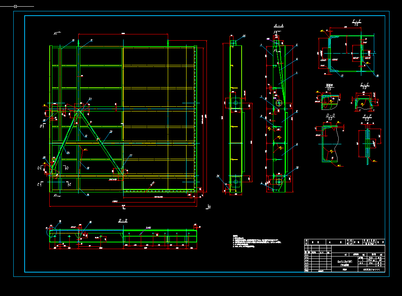Select the E section marker on the left edge

[39, 183]
